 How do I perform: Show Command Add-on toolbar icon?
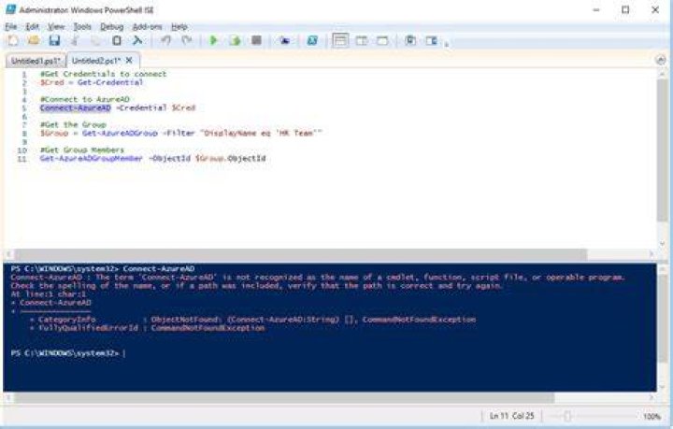pyautogui.click(x=431, y=41)
